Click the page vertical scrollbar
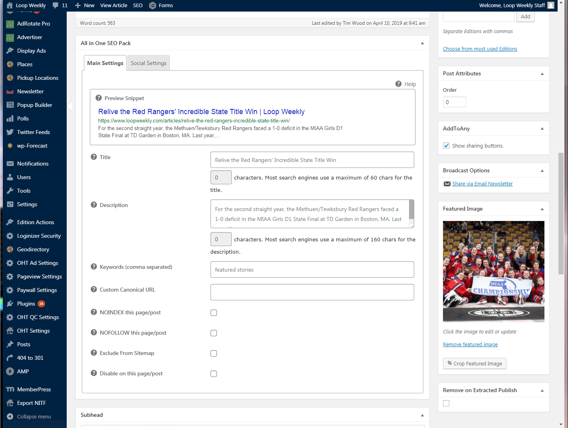Viewport: 568px width, 428px height. [561, 213]
